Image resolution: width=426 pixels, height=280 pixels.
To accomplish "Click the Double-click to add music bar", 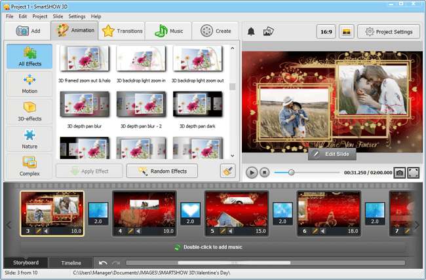I will [213, 247].
